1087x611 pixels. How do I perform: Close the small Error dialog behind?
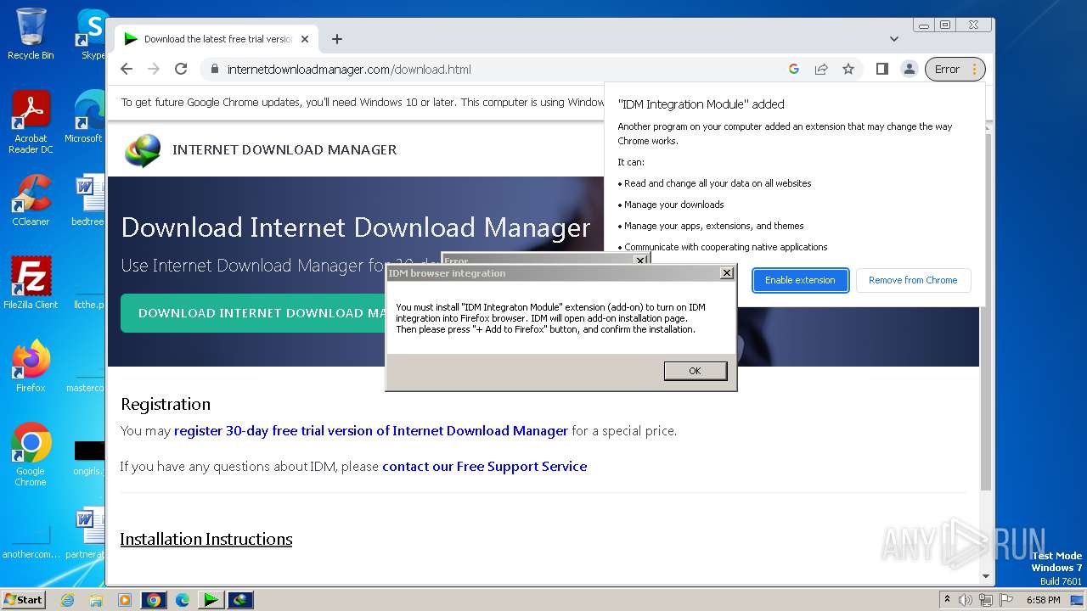[640, 261]
